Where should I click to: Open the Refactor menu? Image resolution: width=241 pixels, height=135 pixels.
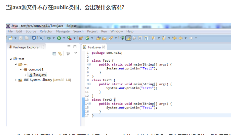(46, 31)
